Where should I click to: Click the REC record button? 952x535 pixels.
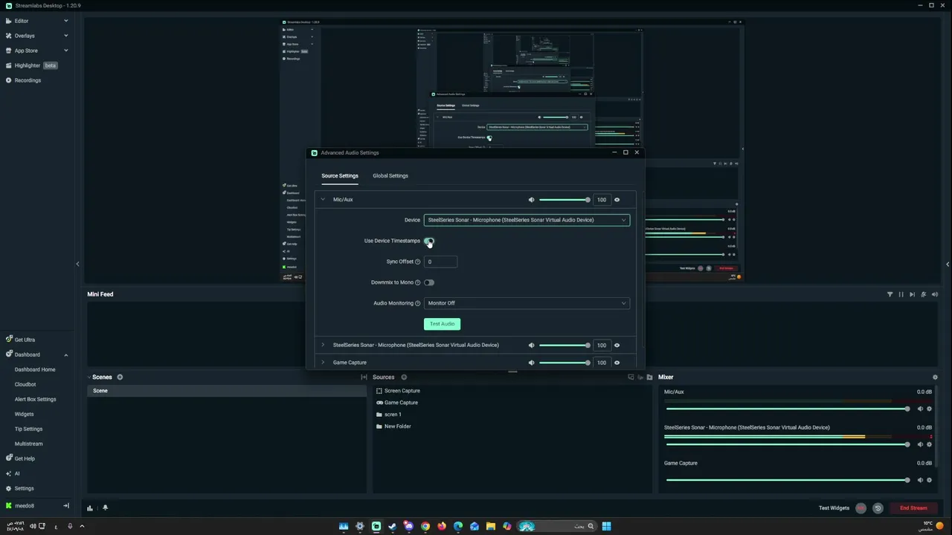tap(861, 508)
